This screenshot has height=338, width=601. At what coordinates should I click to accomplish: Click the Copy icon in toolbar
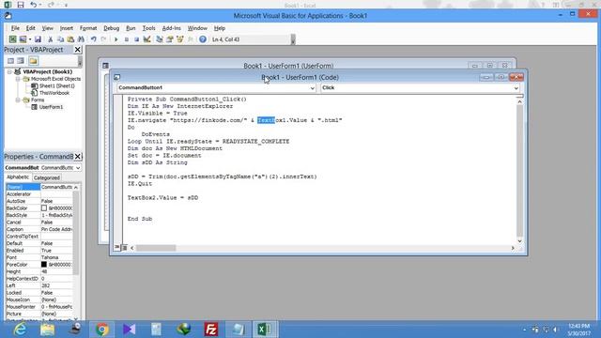click(x=60, y=39)
